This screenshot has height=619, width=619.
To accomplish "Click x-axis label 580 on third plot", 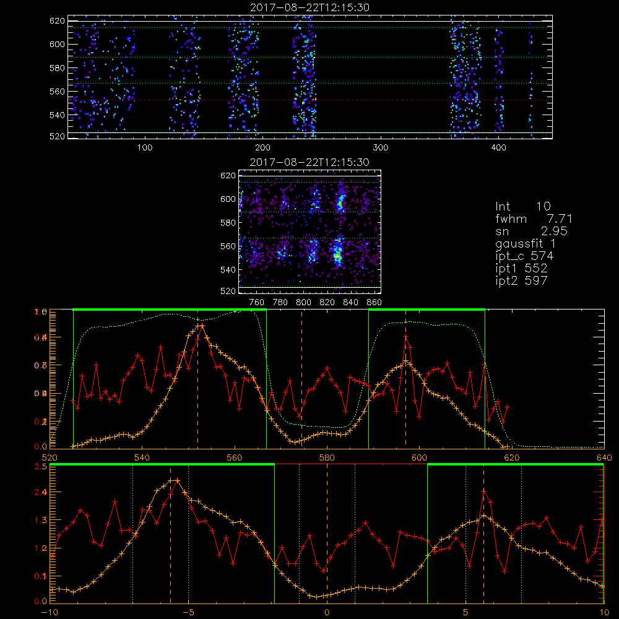I will (327, 458).
